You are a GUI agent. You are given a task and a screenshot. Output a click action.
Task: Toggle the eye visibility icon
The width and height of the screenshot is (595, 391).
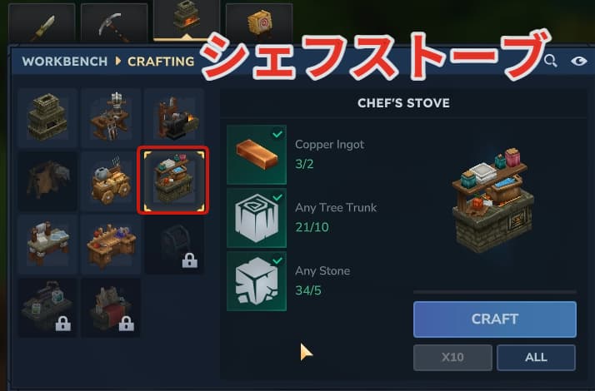[x=578, y=61]
